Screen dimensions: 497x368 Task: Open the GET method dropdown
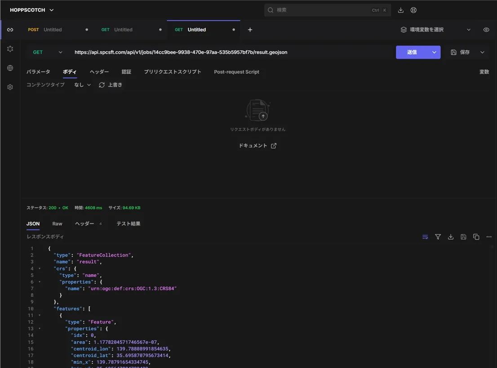pos(48,52)
